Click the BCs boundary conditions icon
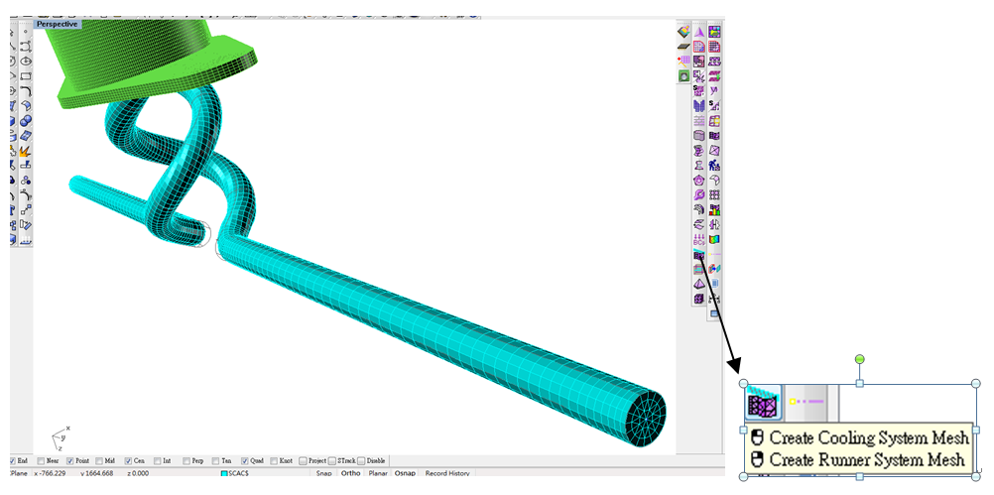 (698, 240)
